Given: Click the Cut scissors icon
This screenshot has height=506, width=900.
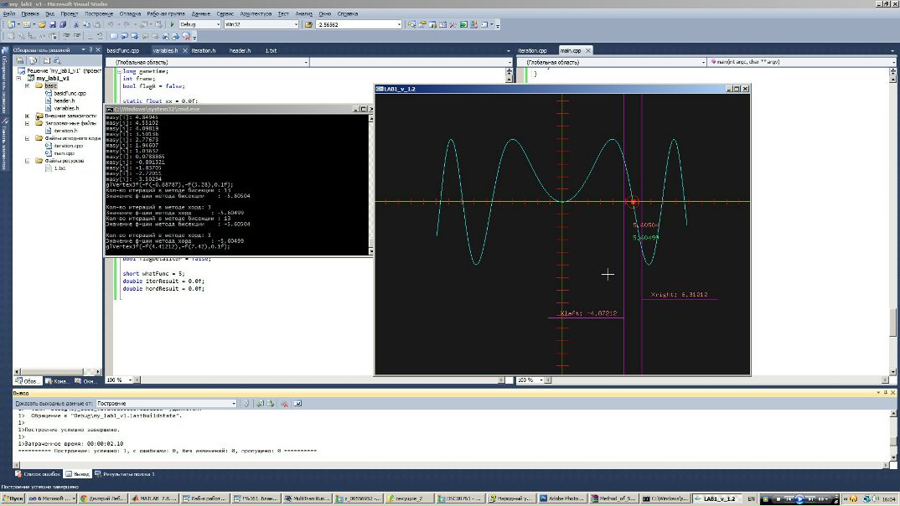Looking at the screenshot, I should tap(75, 25).
